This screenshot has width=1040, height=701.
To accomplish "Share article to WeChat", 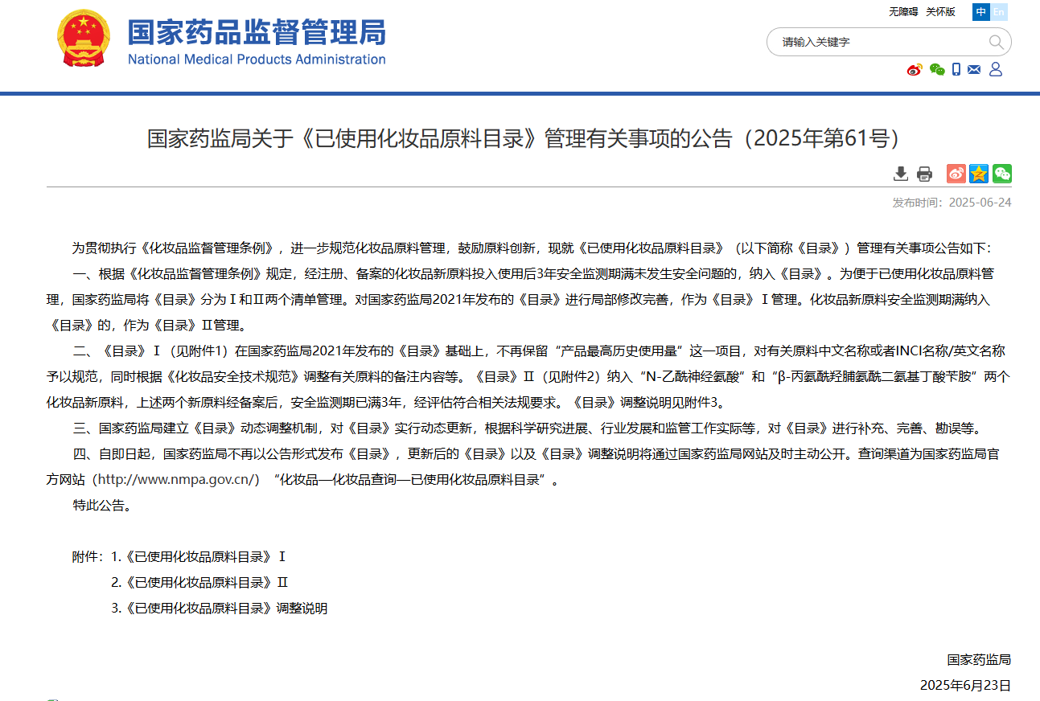I will [1002, 174].
